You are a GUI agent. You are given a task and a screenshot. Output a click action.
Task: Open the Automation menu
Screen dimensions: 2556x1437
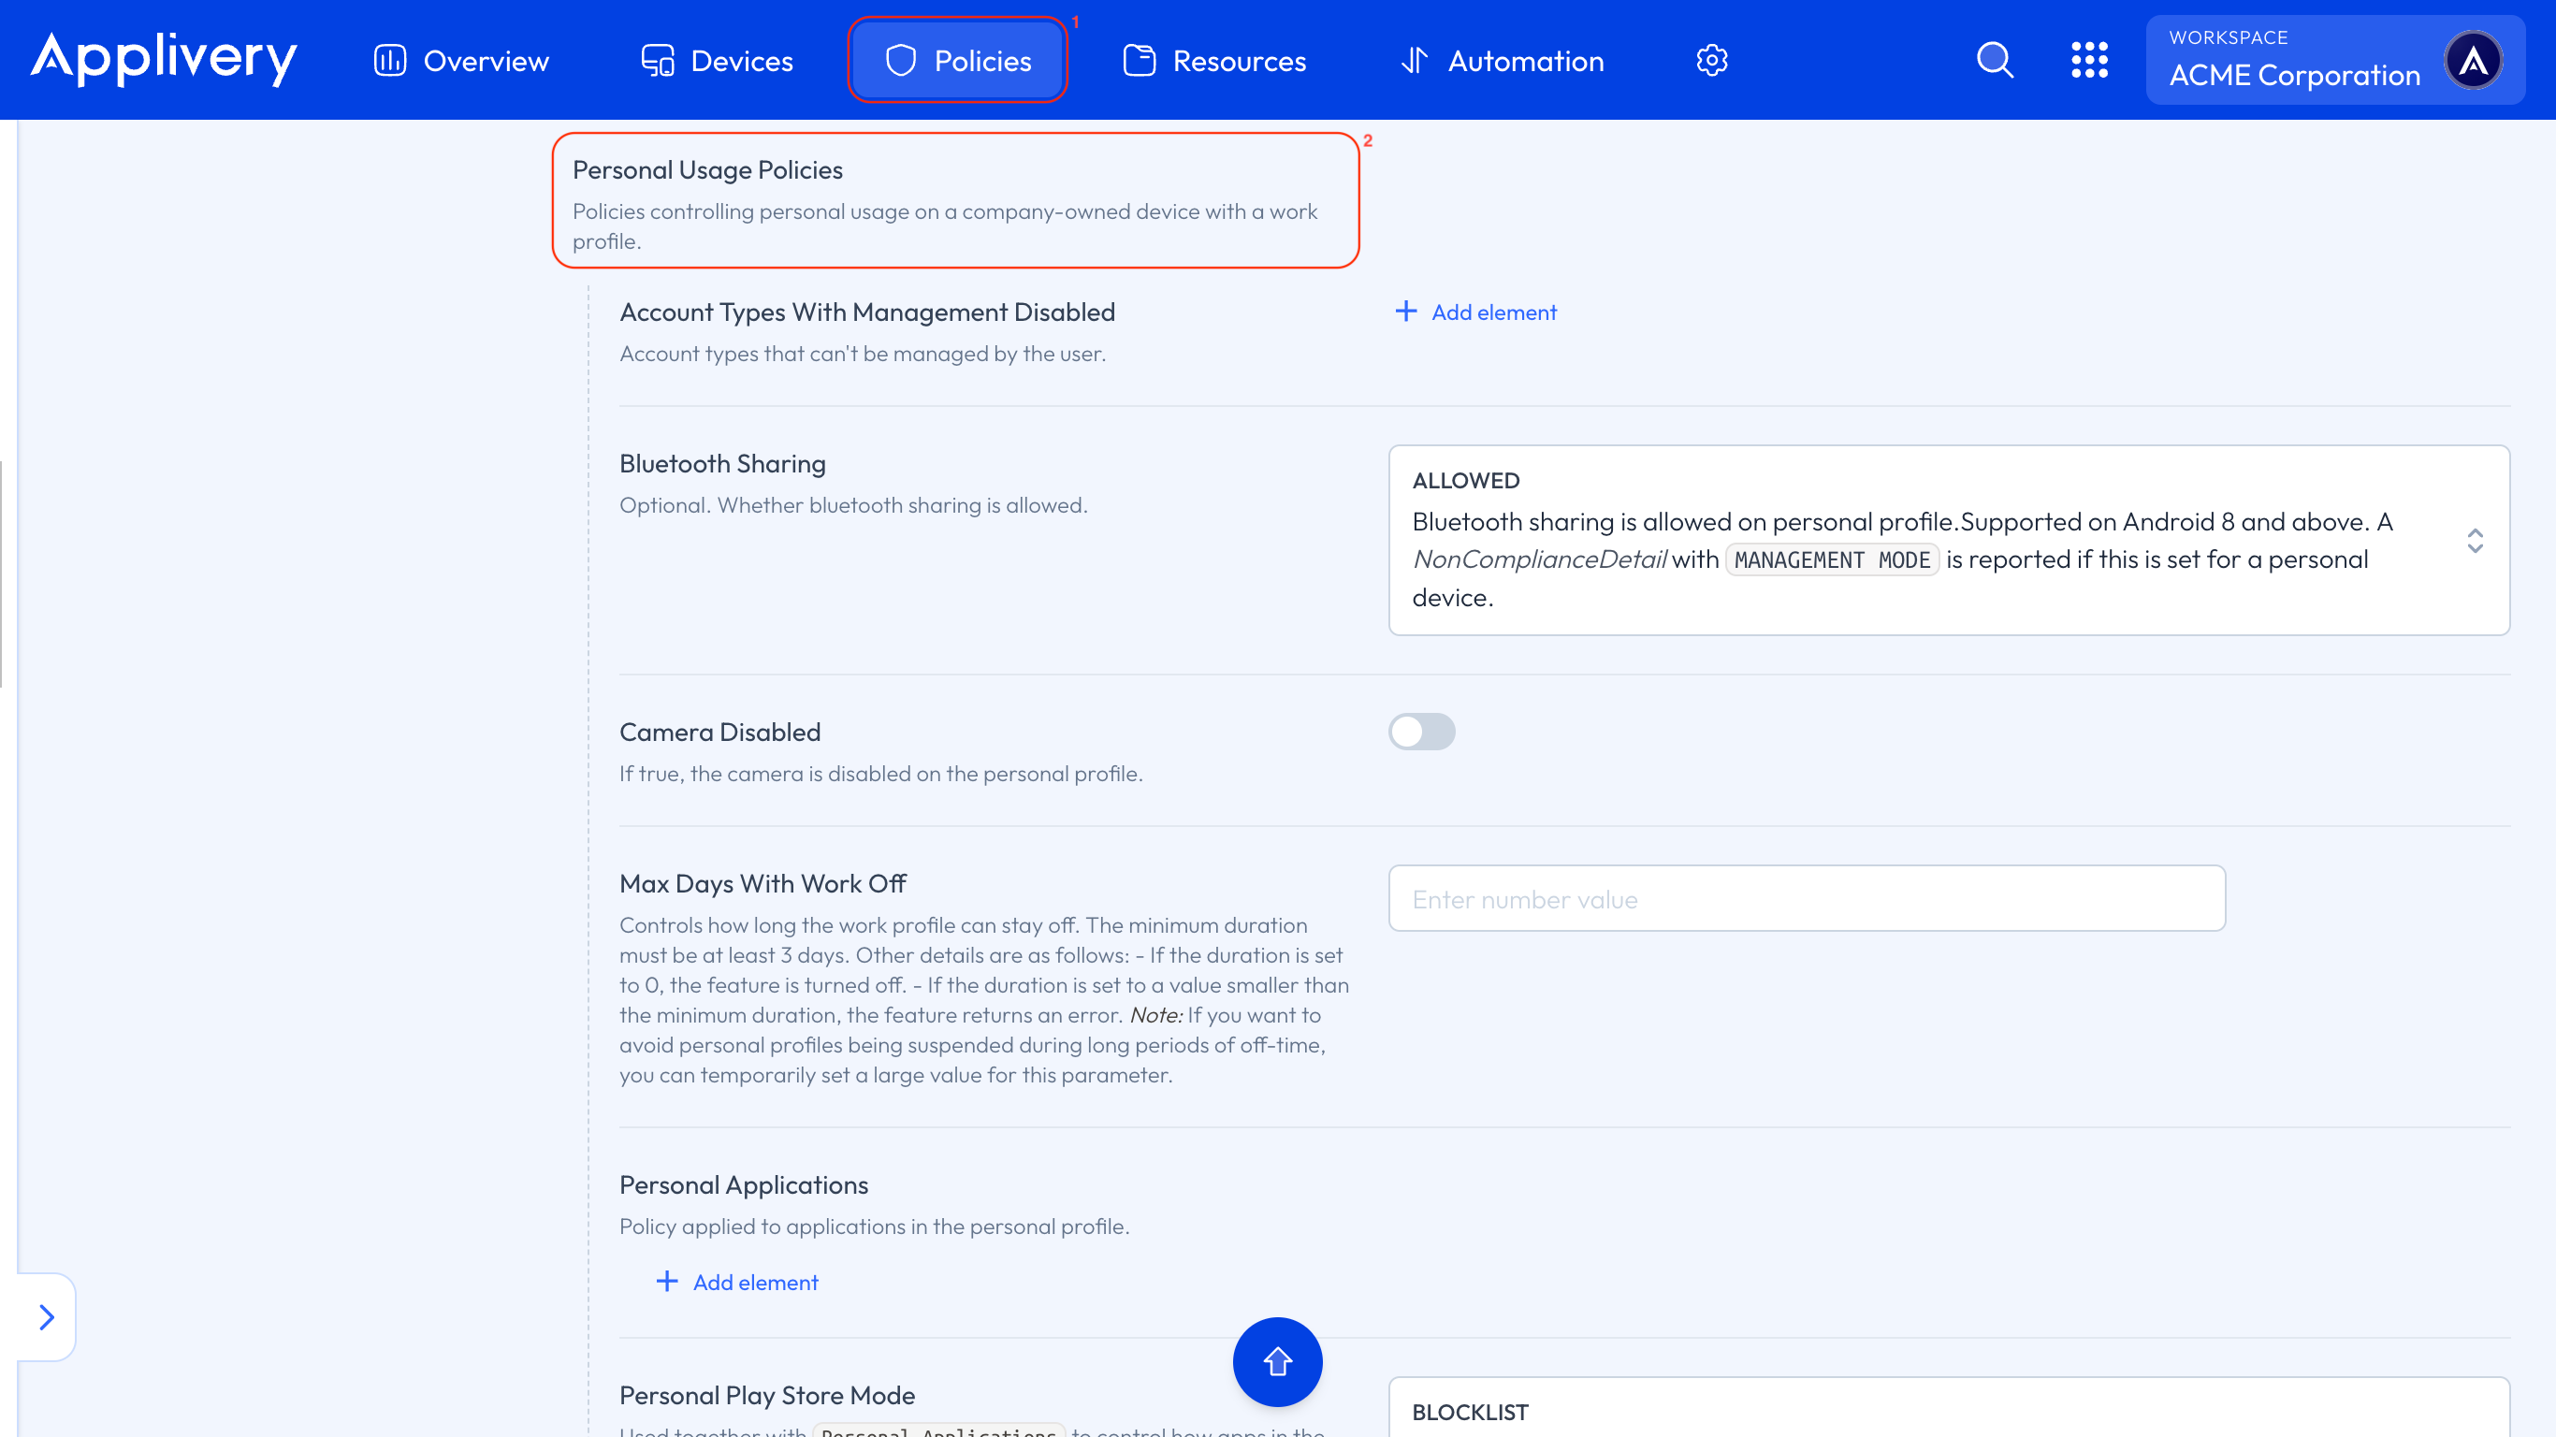point(1502,61)
